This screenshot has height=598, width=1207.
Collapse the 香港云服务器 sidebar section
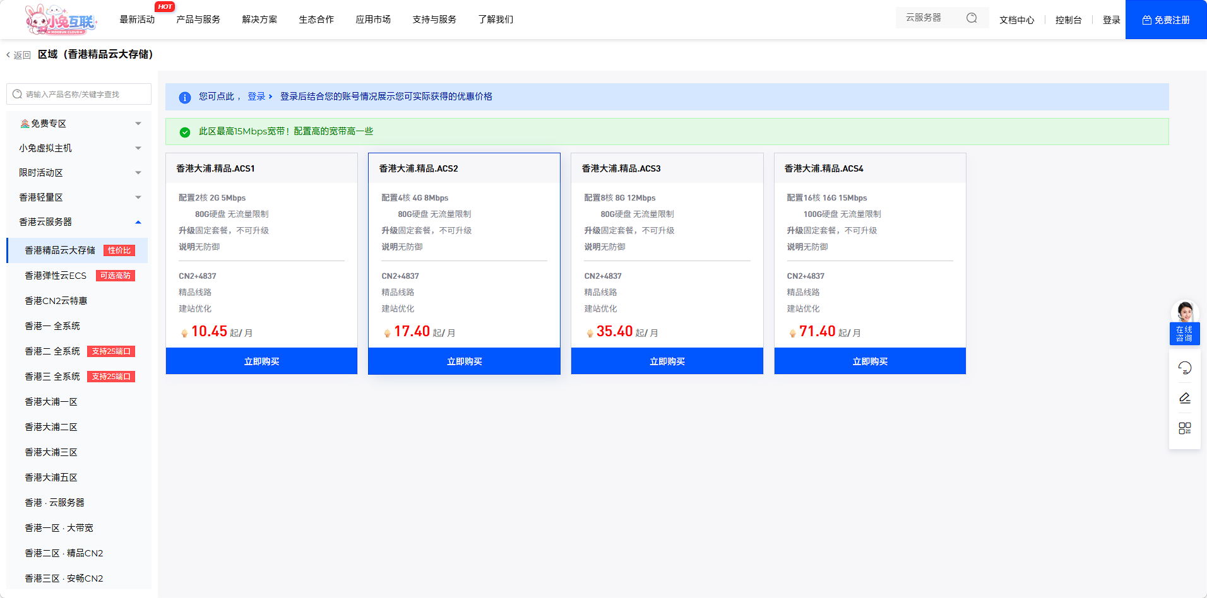138,222
